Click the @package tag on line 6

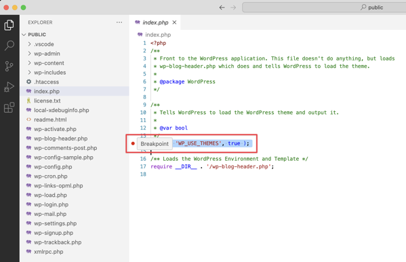pos(172,81)
